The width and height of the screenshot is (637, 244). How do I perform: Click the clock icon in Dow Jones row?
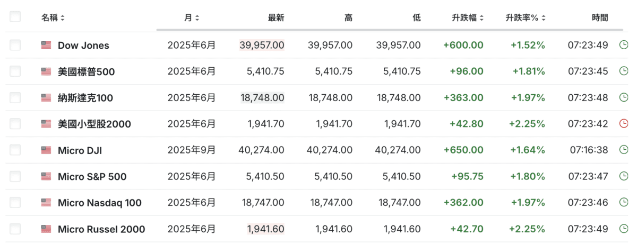[624, 45]
